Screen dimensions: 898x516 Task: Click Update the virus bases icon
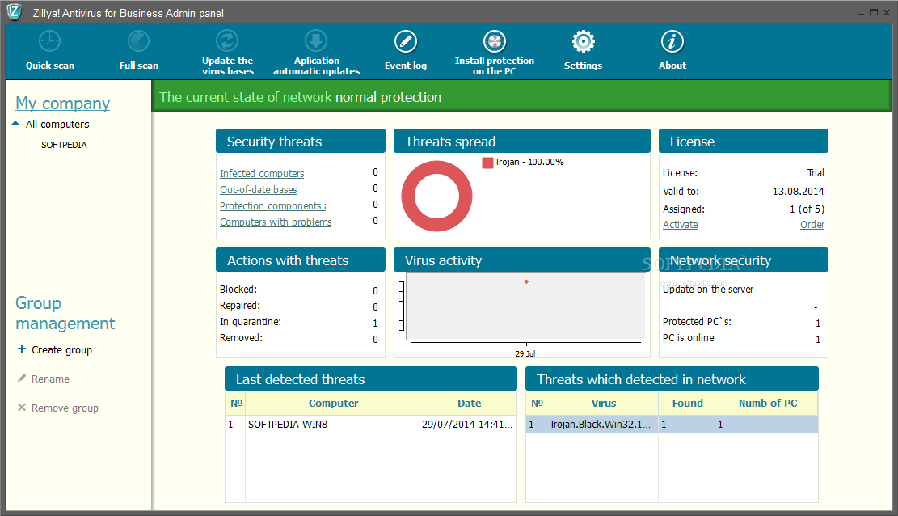(x=227, y=40)
